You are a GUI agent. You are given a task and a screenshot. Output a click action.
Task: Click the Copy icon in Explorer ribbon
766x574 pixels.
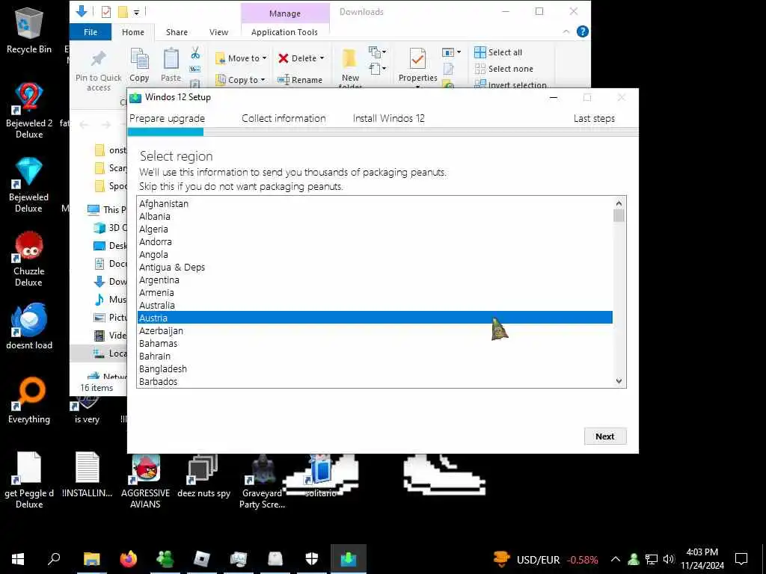(x=139, y=64)
